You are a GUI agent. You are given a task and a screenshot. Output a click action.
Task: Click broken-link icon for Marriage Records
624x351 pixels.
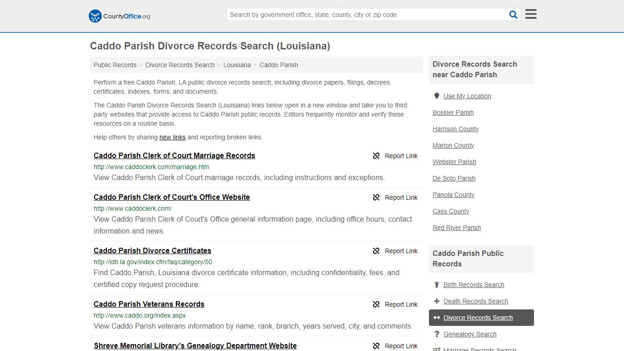(376, 156)
